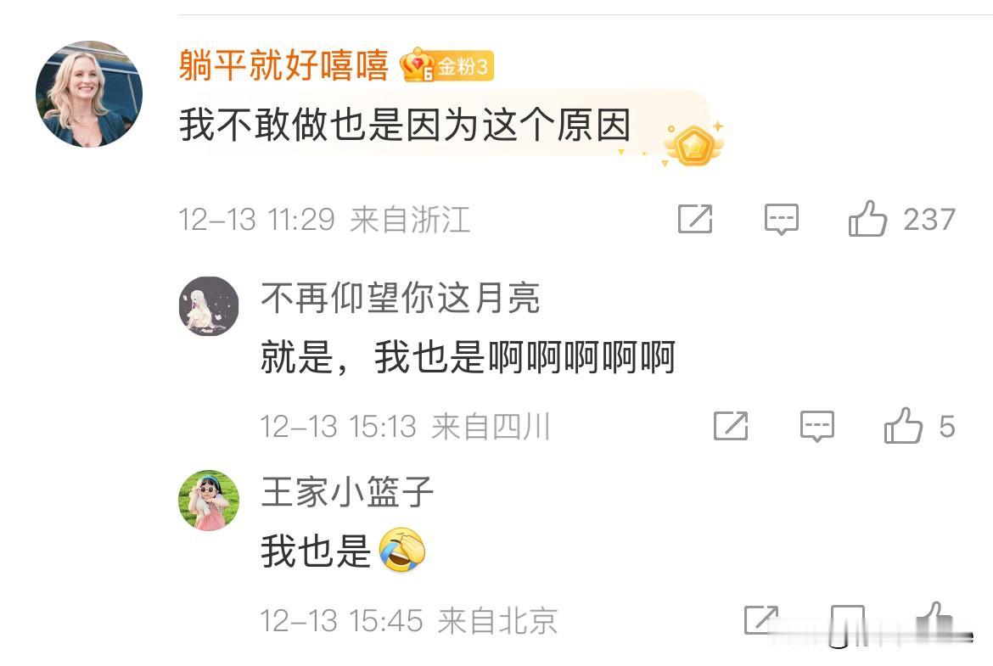Screen dimensions: 993x666
Task: Tap timestamp 12-13 15:45 来自北京
Action: 409,620
